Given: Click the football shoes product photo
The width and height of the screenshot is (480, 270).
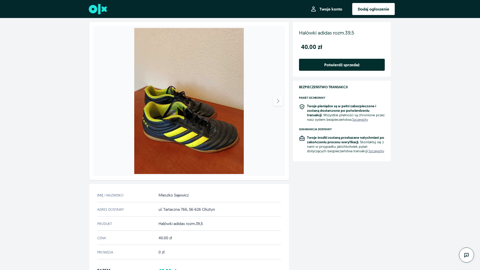Looking at the screenshot, I should tap(189, 101).
